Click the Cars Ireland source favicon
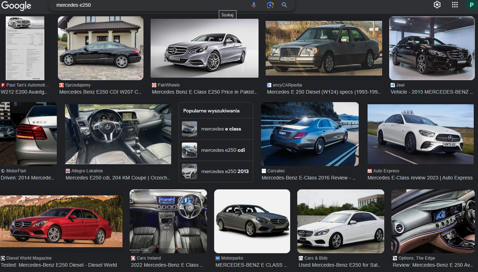 (x=133, y=258)
